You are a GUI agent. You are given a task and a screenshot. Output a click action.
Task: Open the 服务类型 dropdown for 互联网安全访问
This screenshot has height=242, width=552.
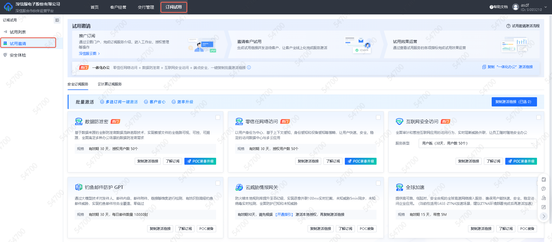[478, 143]
